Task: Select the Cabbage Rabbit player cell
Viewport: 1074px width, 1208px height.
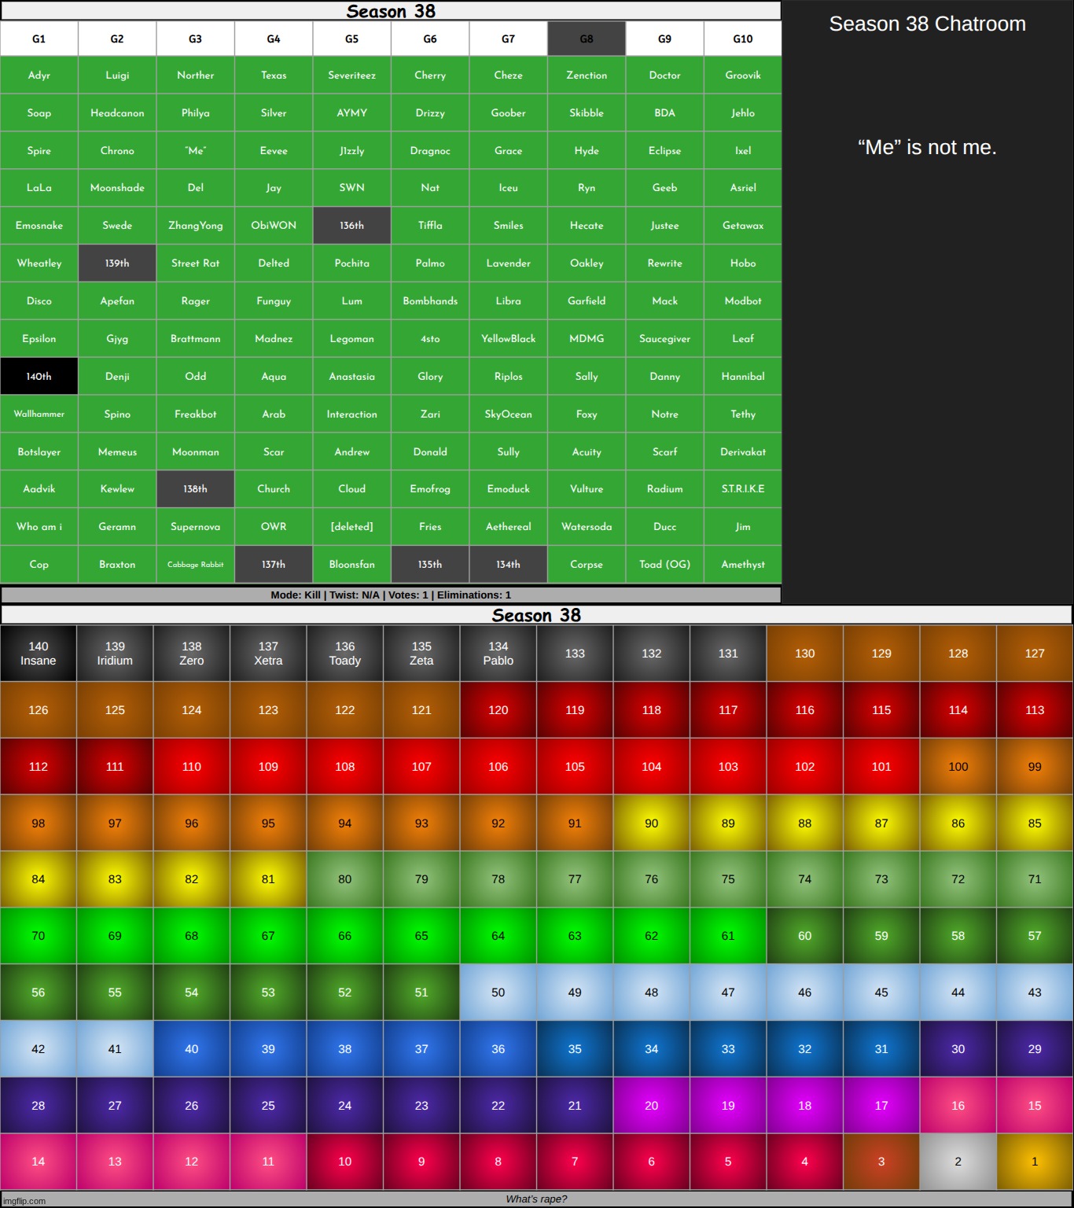Action: tap(195, 565)
